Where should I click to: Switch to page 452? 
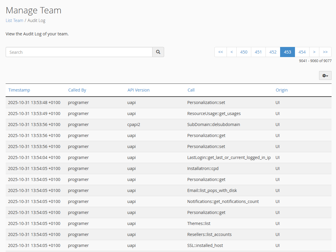point(273,52)
